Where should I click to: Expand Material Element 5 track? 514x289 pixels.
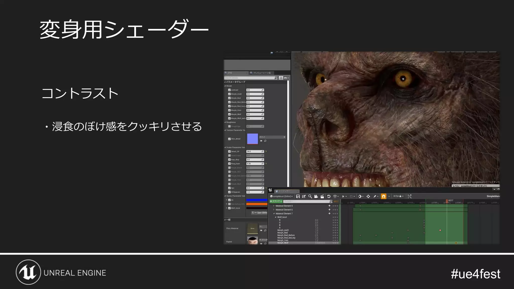(x=274, y=206)
